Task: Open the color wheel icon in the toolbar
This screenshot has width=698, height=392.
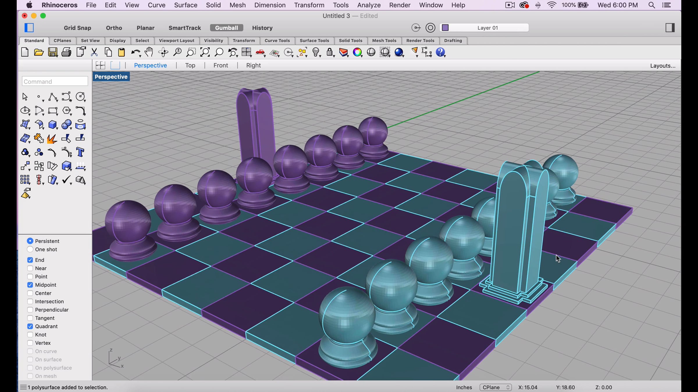Action: pyautogui.click(x=357, y=52)
